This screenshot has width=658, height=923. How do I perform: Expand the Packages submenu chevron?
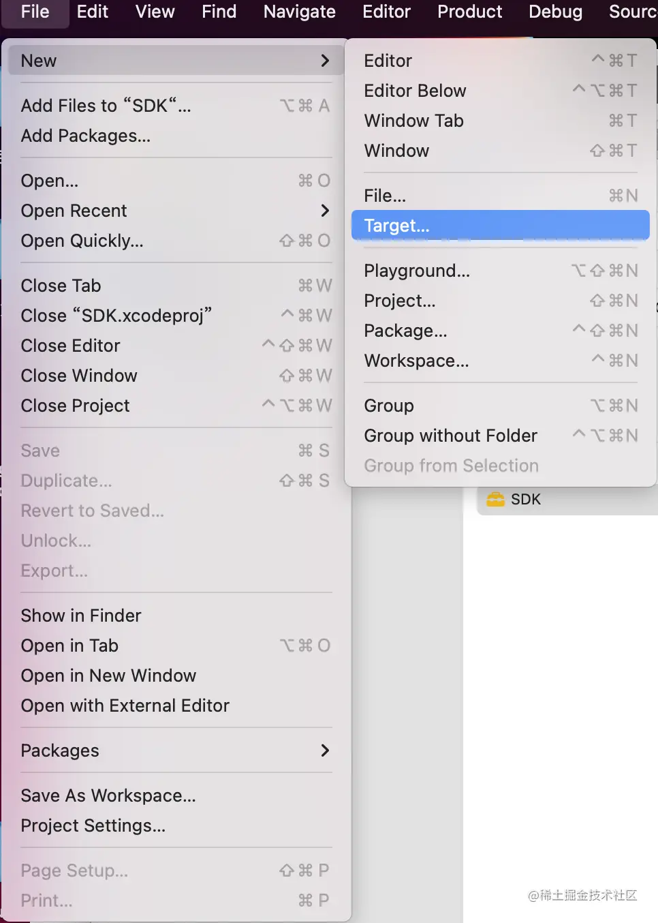coord(325,751)
